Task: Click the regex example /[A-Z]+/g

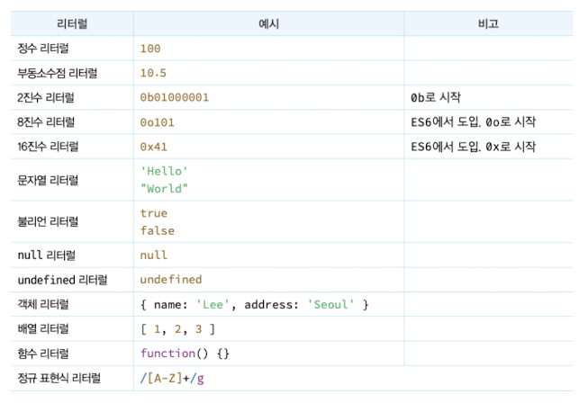Action: click(172, 379)
